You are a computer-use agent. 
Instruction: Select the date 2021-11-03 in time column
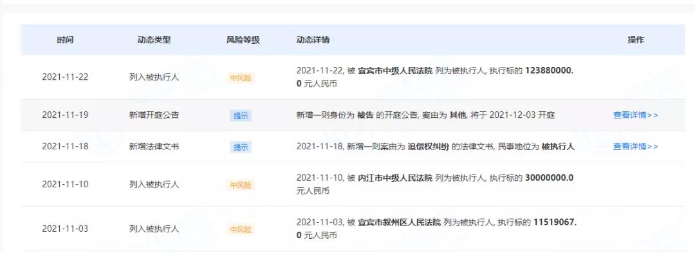click(x=65, y=229)
